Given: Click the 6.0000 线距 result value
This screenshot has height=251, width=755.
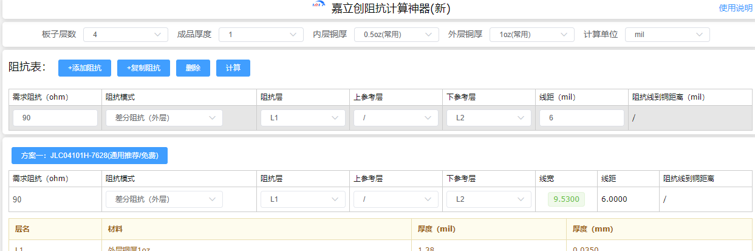Looking at the screenshot, I should click(614, 199).
